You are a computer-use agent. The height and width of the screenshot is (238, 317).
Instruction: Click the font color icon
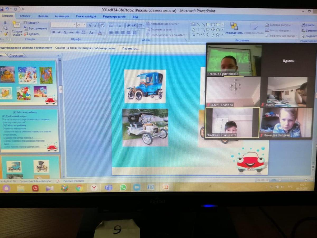click(100, 33)
